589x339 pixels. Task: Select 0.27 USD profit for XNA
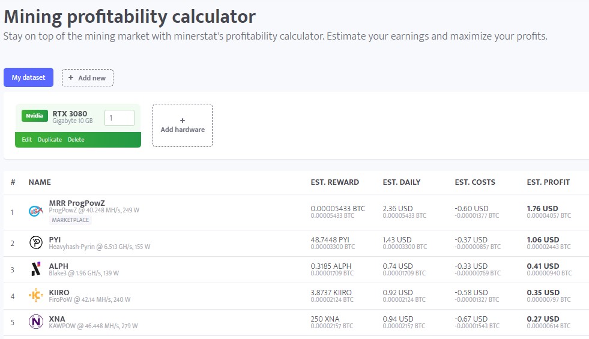click(x=543, y=319)
